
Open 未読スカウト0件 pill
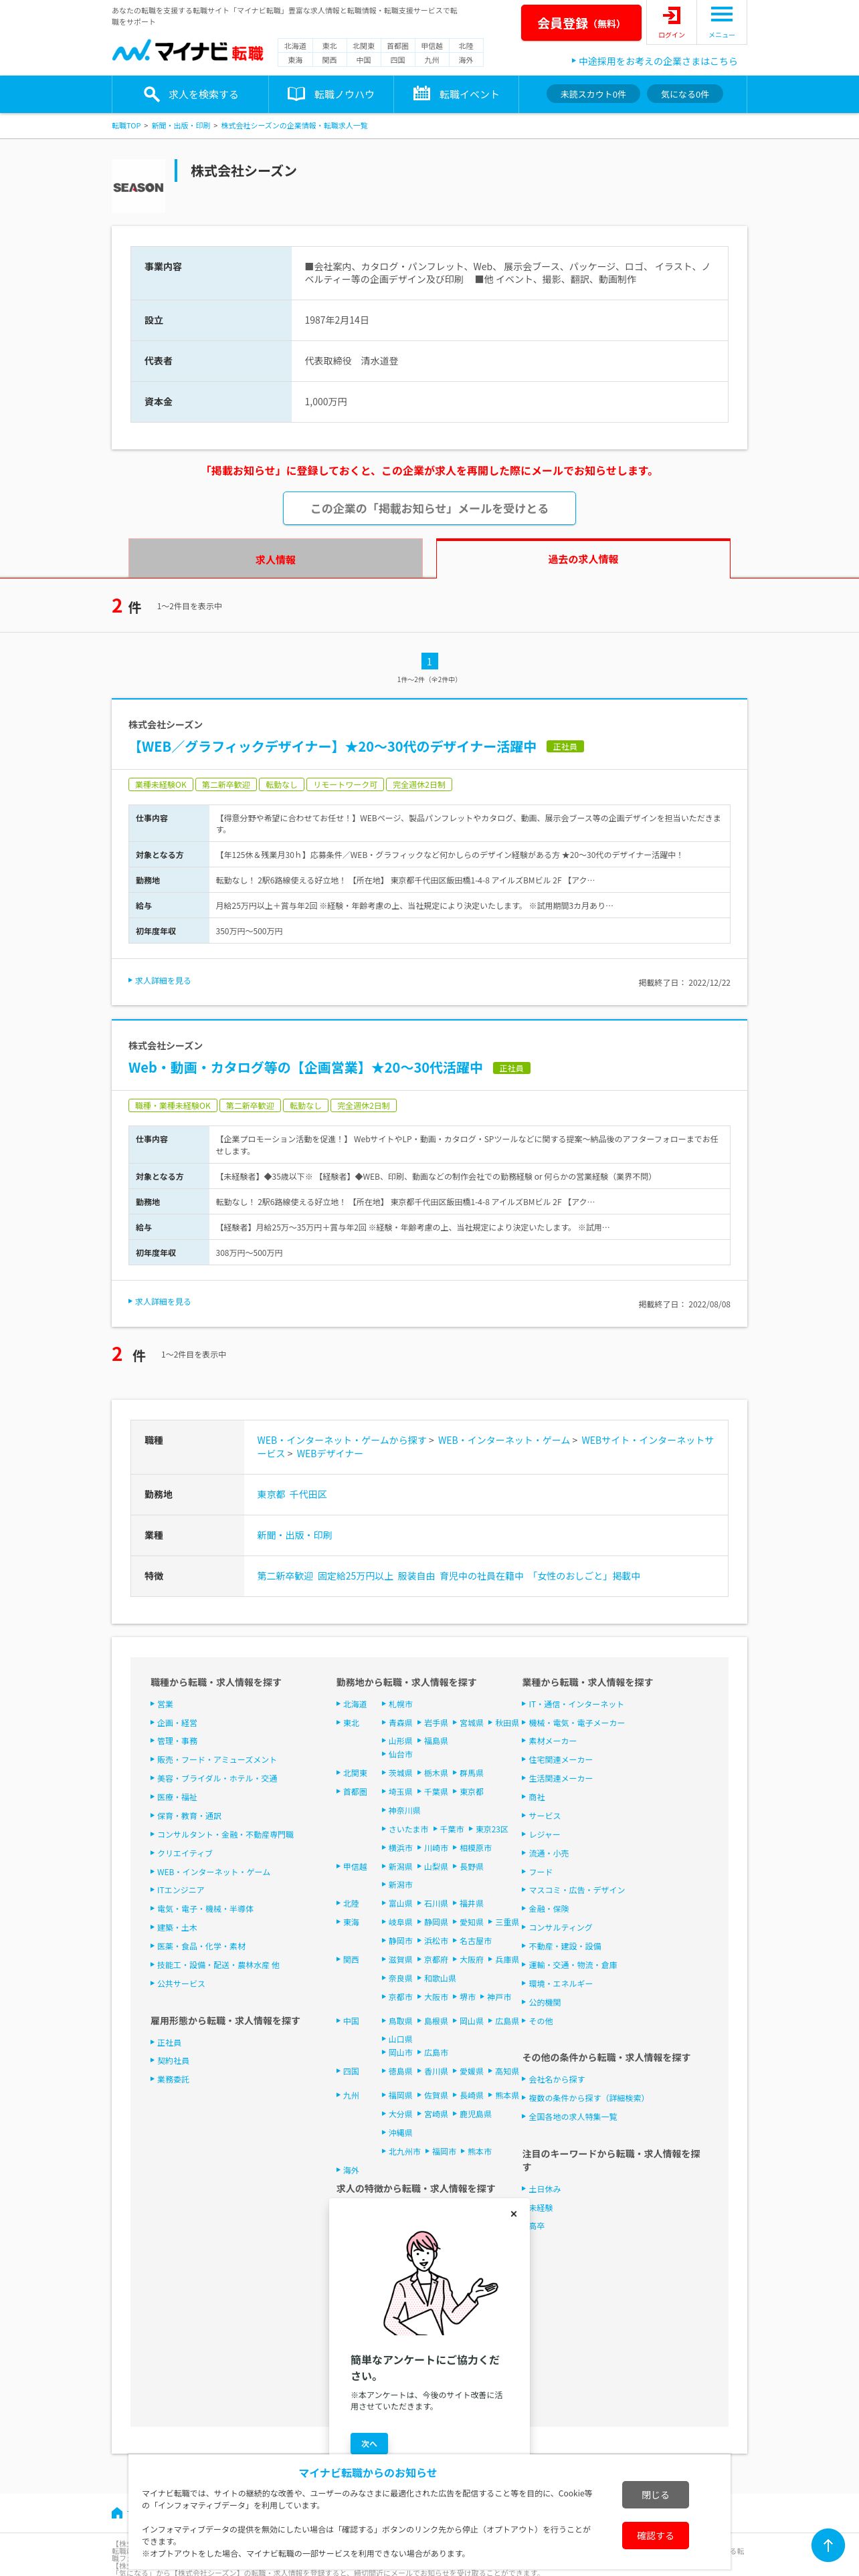tap(593, 94)
